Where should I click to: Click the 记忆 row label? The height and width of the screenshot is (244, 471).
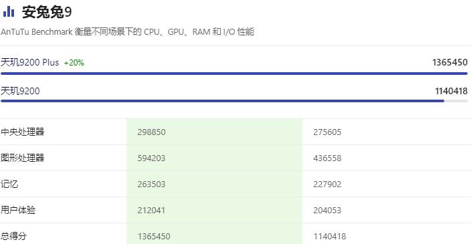[x=9, y=184]
